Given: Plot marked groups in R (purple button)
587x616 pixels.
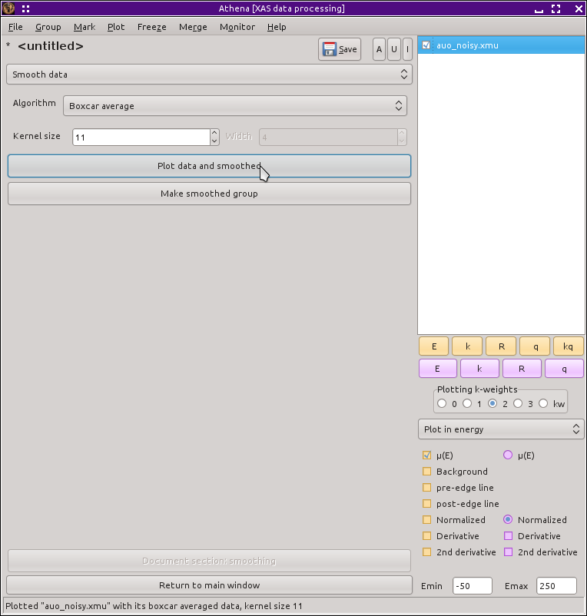Looking at the screenshot, I should click(522, 369).
